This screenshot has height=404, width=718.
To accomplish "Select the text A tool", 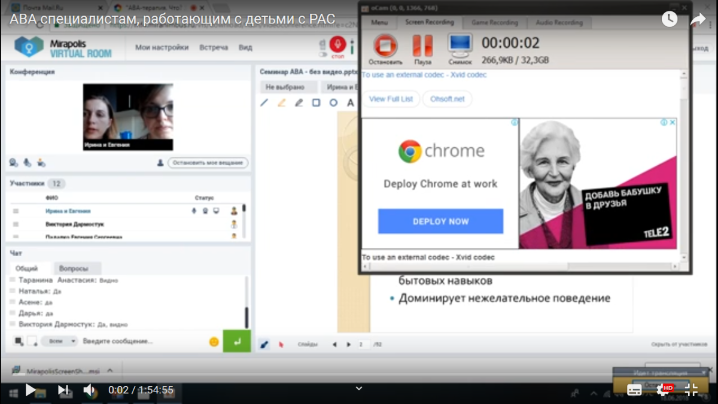I will [351, 103].
